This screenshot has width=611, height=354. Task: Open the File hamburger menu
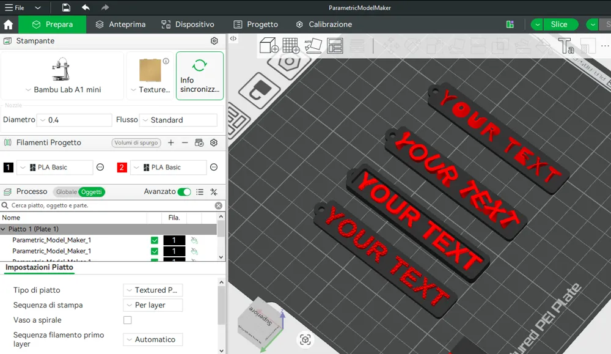click(14, 7)
